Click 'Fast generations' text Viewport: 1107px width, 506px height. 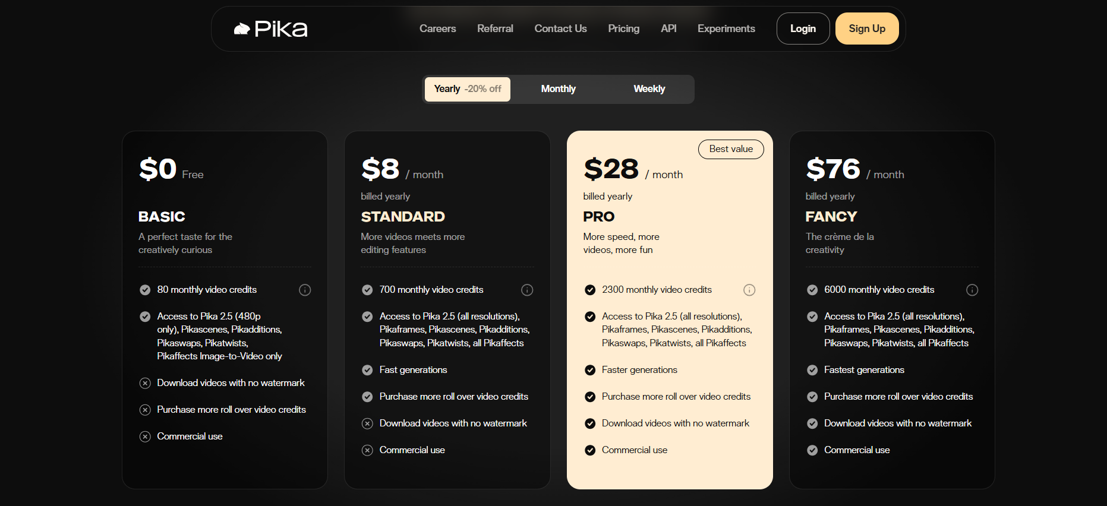413,370
